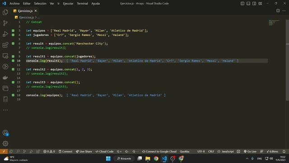Open the Manage gear menu

click(x=5, y=144)
